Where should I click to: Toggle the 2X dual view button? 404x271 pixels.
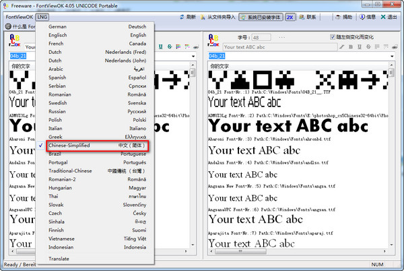pos(290,16)
